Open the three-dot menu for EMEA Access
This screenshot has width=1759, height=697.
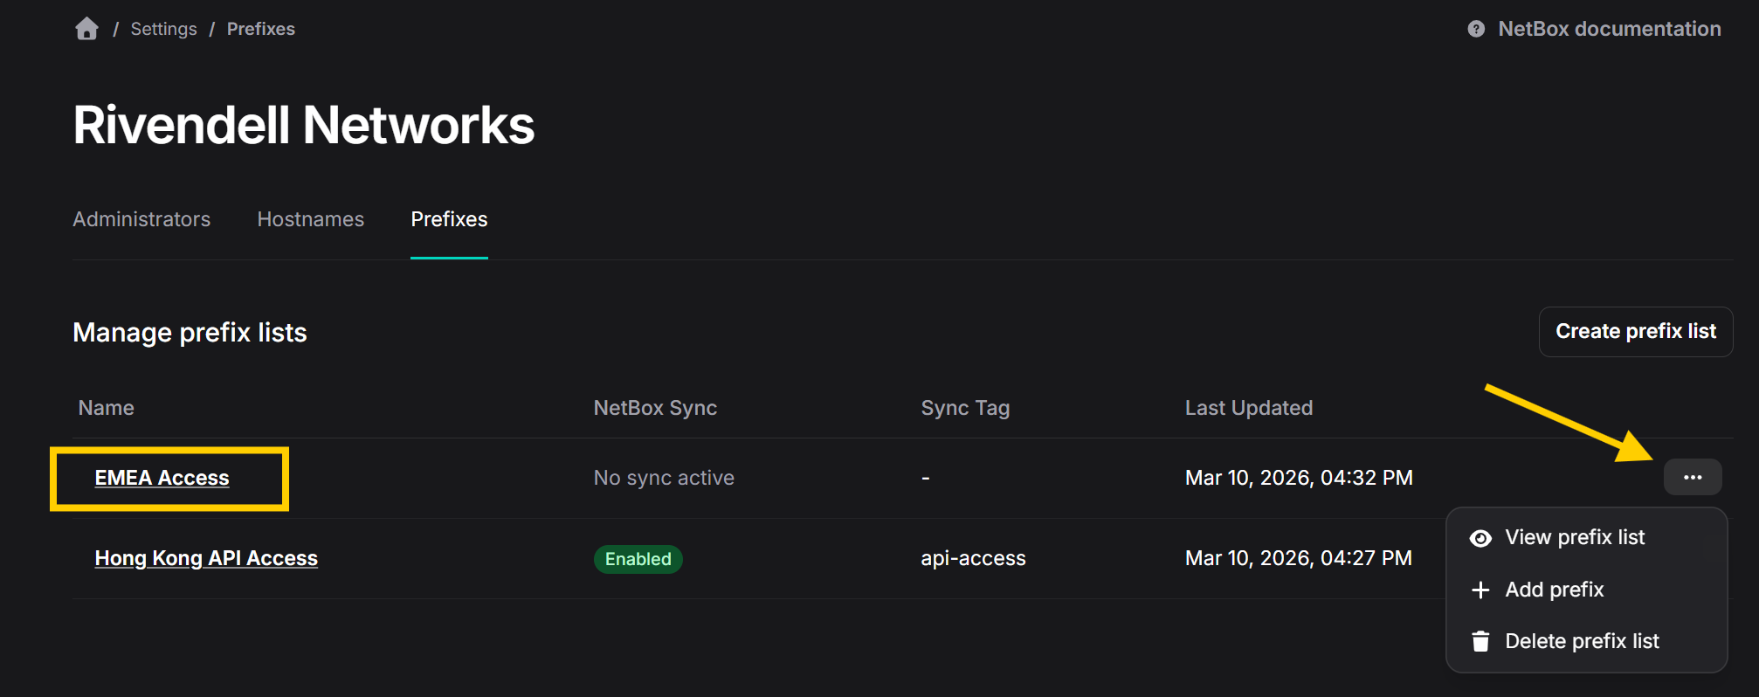pos(1692,478)
